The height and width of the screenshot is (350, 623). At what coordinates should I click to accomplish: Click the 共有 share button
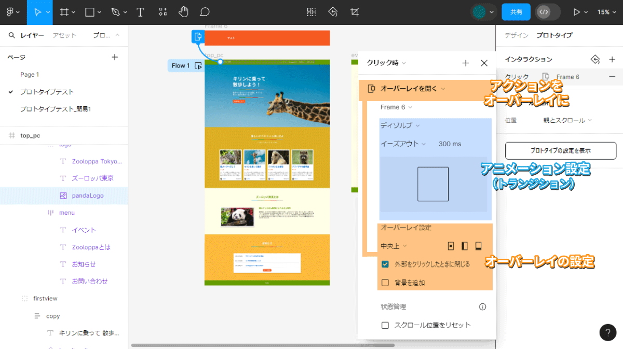(x=516, y=12)
